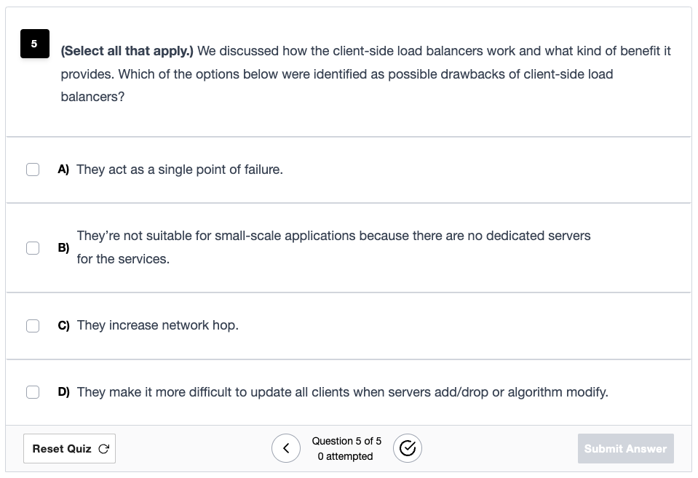The image size is (698, 478).
Task: Click the checkmark circle icon
Action: [408, 448]
